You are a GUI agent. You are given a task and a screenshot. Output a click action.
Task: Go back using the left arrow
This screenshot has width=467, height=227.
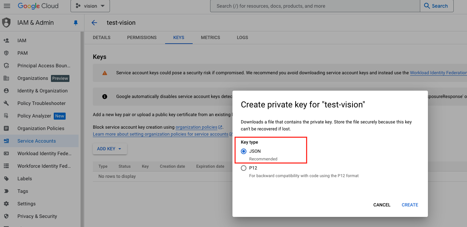click(94, 23)
